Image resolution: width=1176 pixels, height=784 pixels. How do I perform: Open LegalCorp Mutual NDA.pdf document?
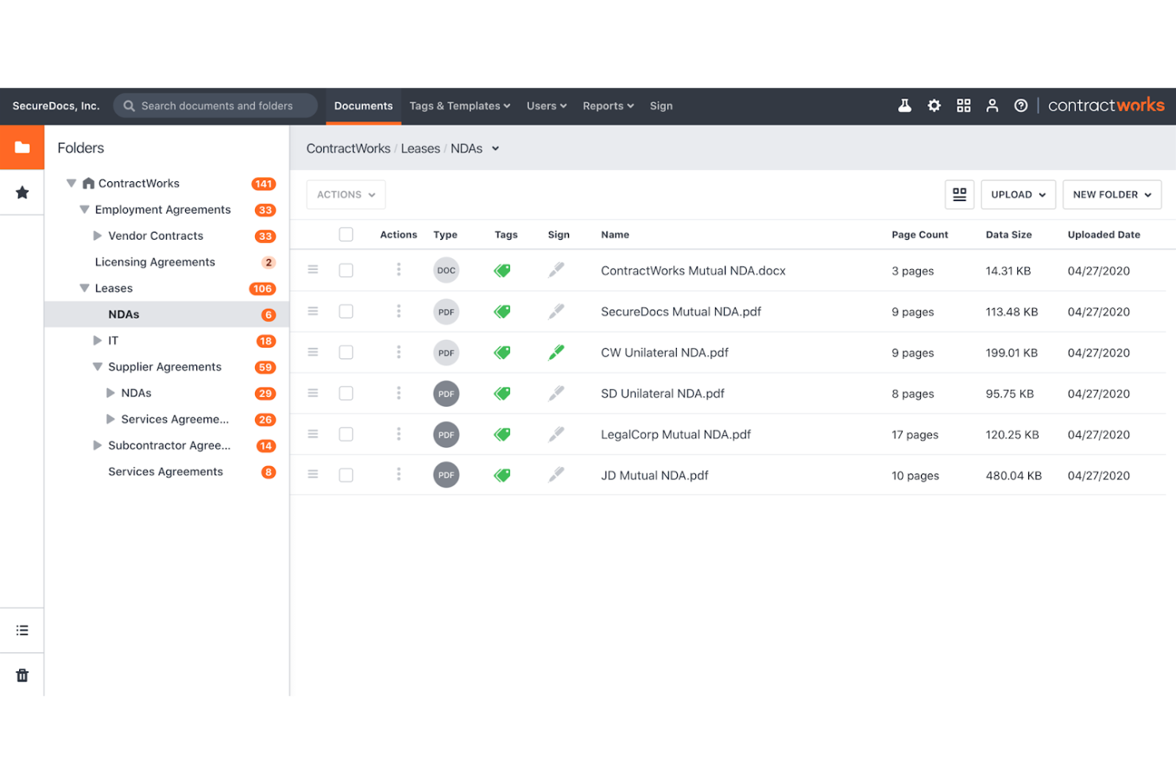[675, 434]
